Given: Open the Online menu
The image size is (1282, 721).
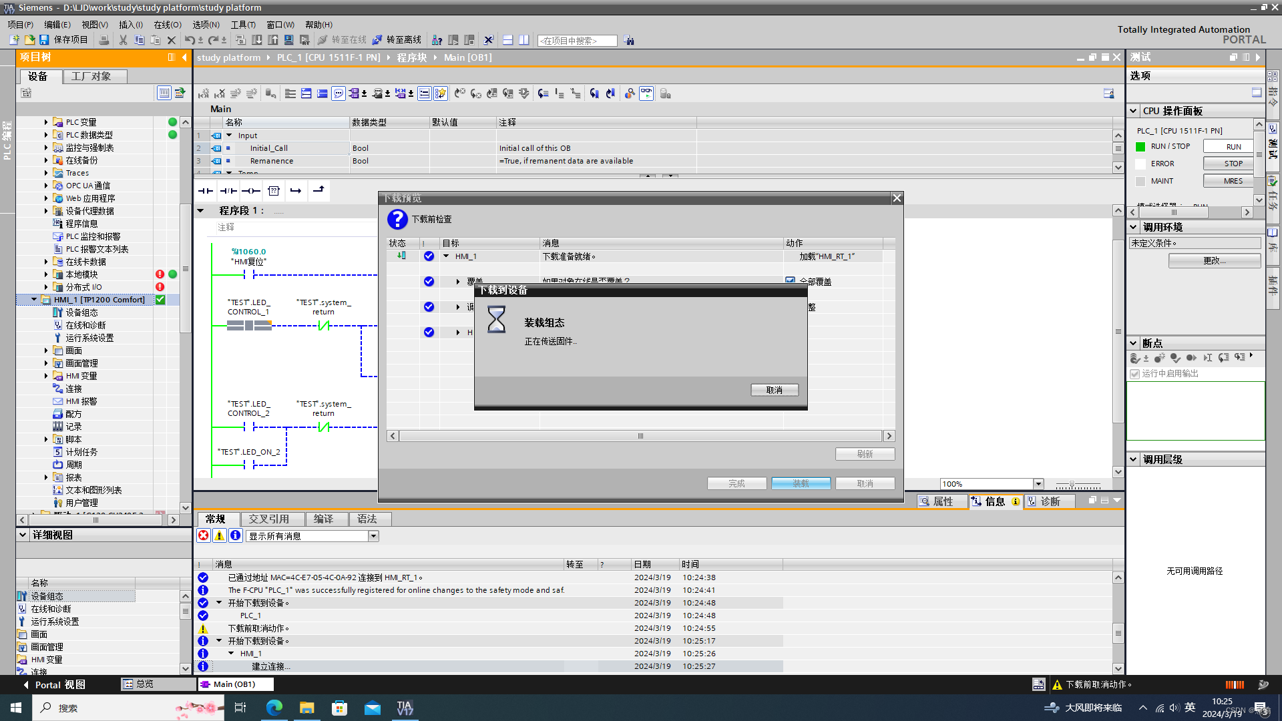Looking at the screenshot, I should tap(167, 25).
